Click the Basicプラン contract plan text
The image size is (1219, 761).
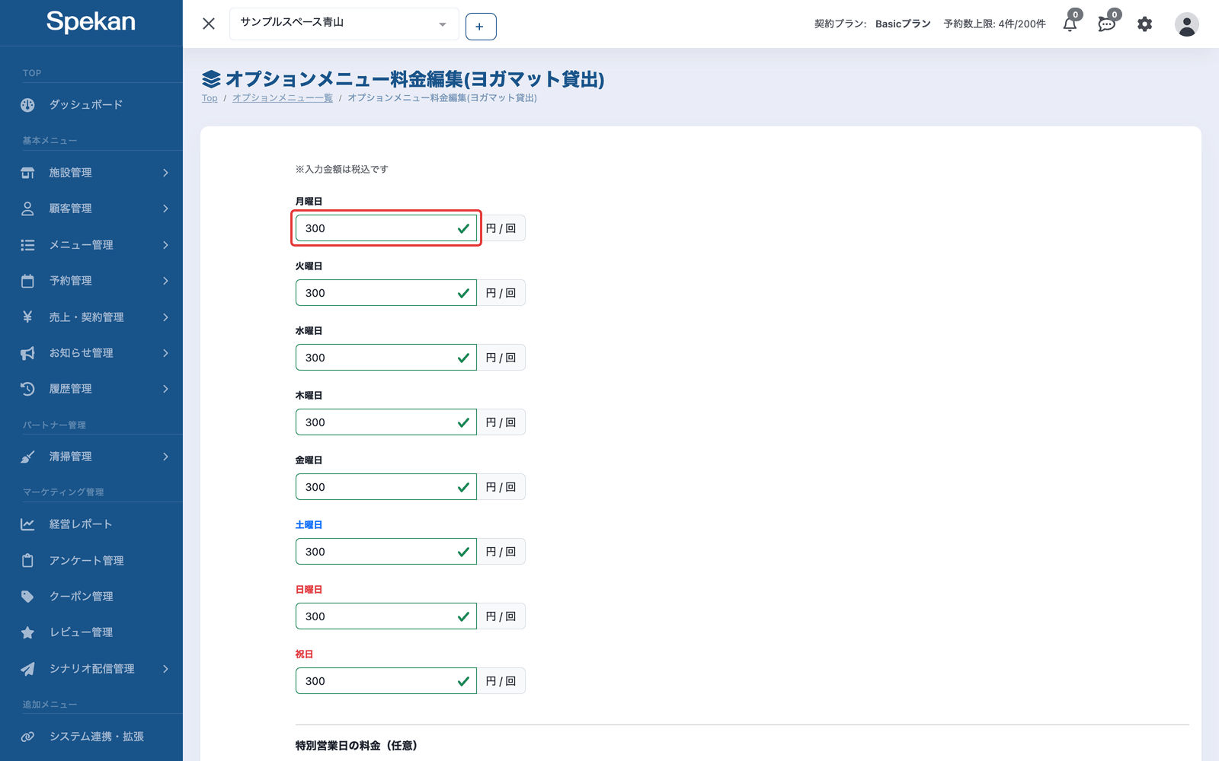[x=903, y=24]
